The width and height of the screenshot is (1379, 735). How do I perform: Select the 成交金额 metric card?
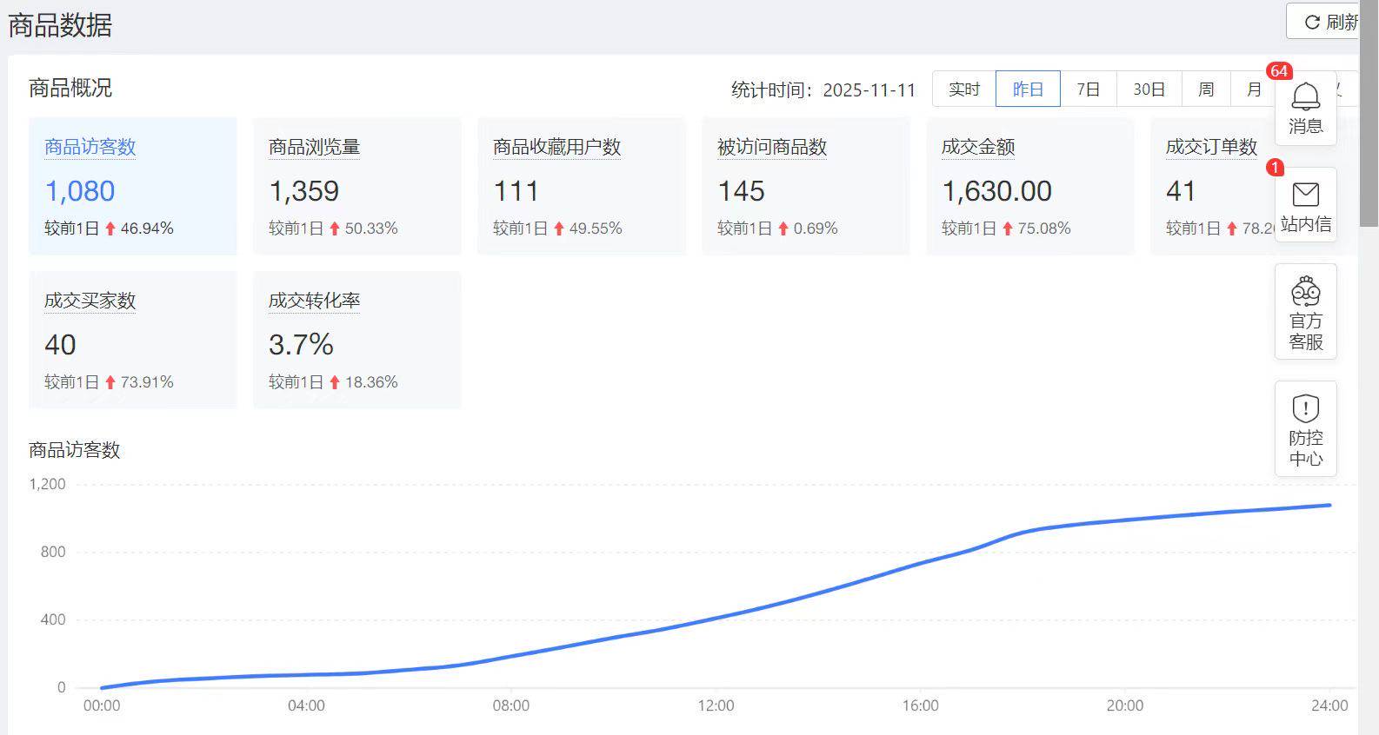pyautogui.click(x=1029, y=186)
